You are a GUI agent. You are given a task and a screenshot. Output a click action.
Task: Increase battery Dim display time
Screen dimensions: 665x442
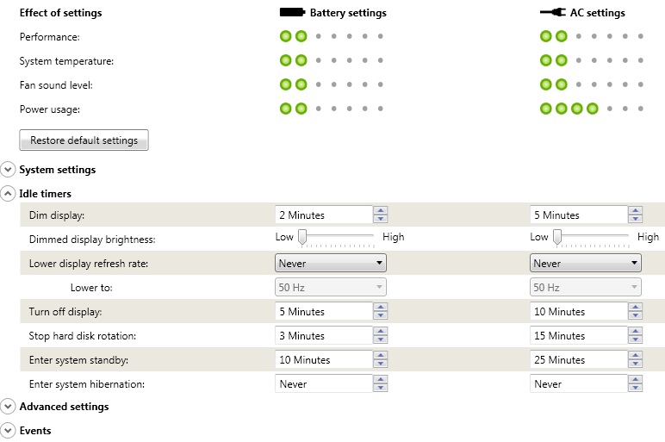point(381,211)
